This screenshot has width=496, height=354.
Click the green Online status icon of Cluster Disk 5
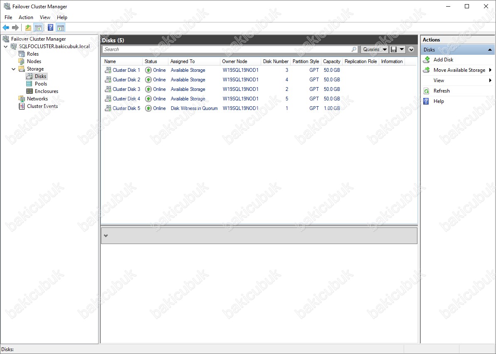pos(148,108)
